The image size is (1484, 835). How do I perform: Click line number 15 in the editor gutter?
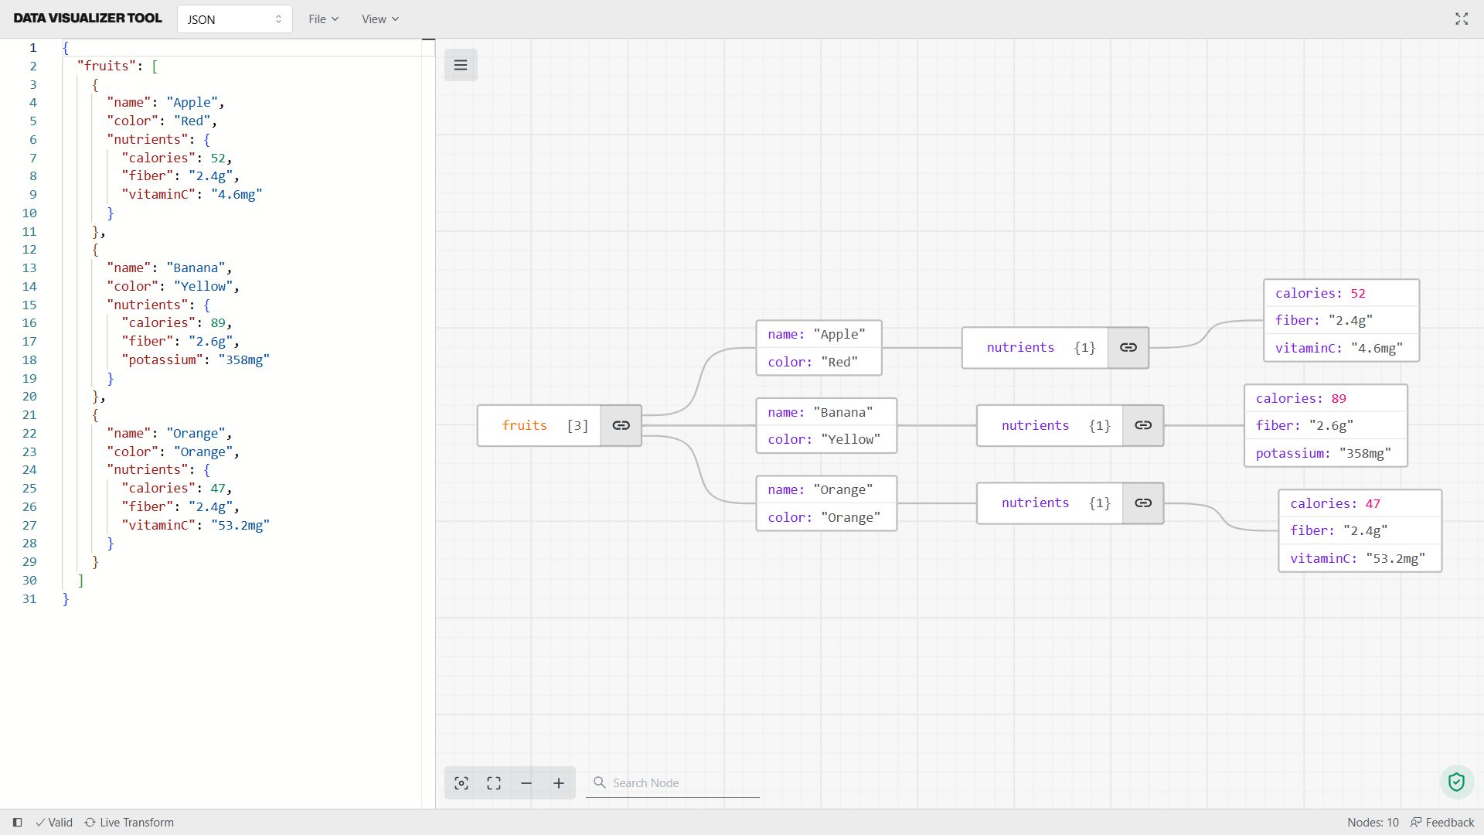[x=29, y=305]
